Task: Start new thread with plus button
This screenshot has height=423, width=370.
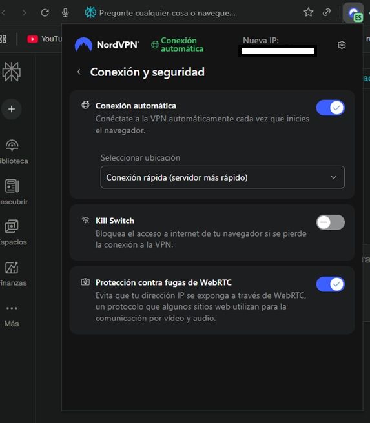Action: pos(12,109)
